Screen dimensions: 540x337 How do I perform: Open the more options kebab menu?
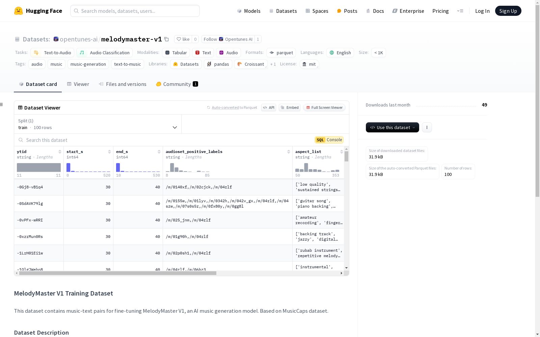[x=427, y=127]
